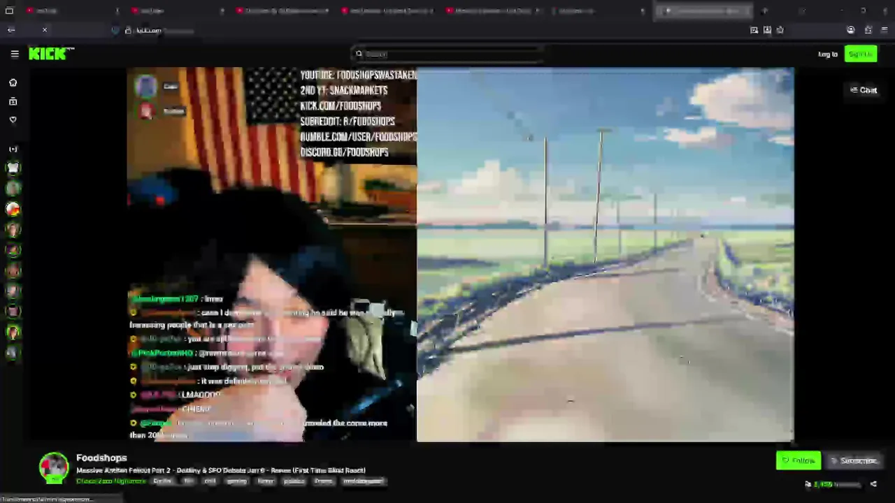Screen dimensions: 895x503
Task: Open the red and yellow channel avatar in the sidebar
Action: point(13,209)
